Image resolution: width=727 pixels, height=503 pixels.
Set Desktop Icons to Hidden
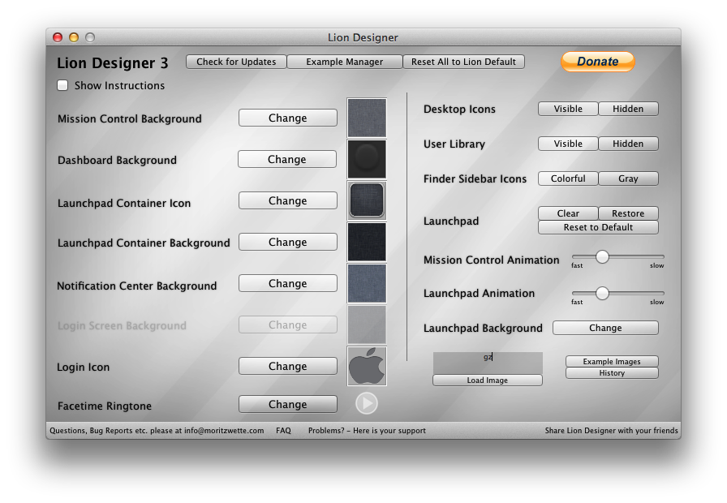628,109
